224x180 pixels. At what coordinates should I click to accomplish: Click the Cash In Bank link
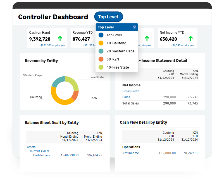42,155
